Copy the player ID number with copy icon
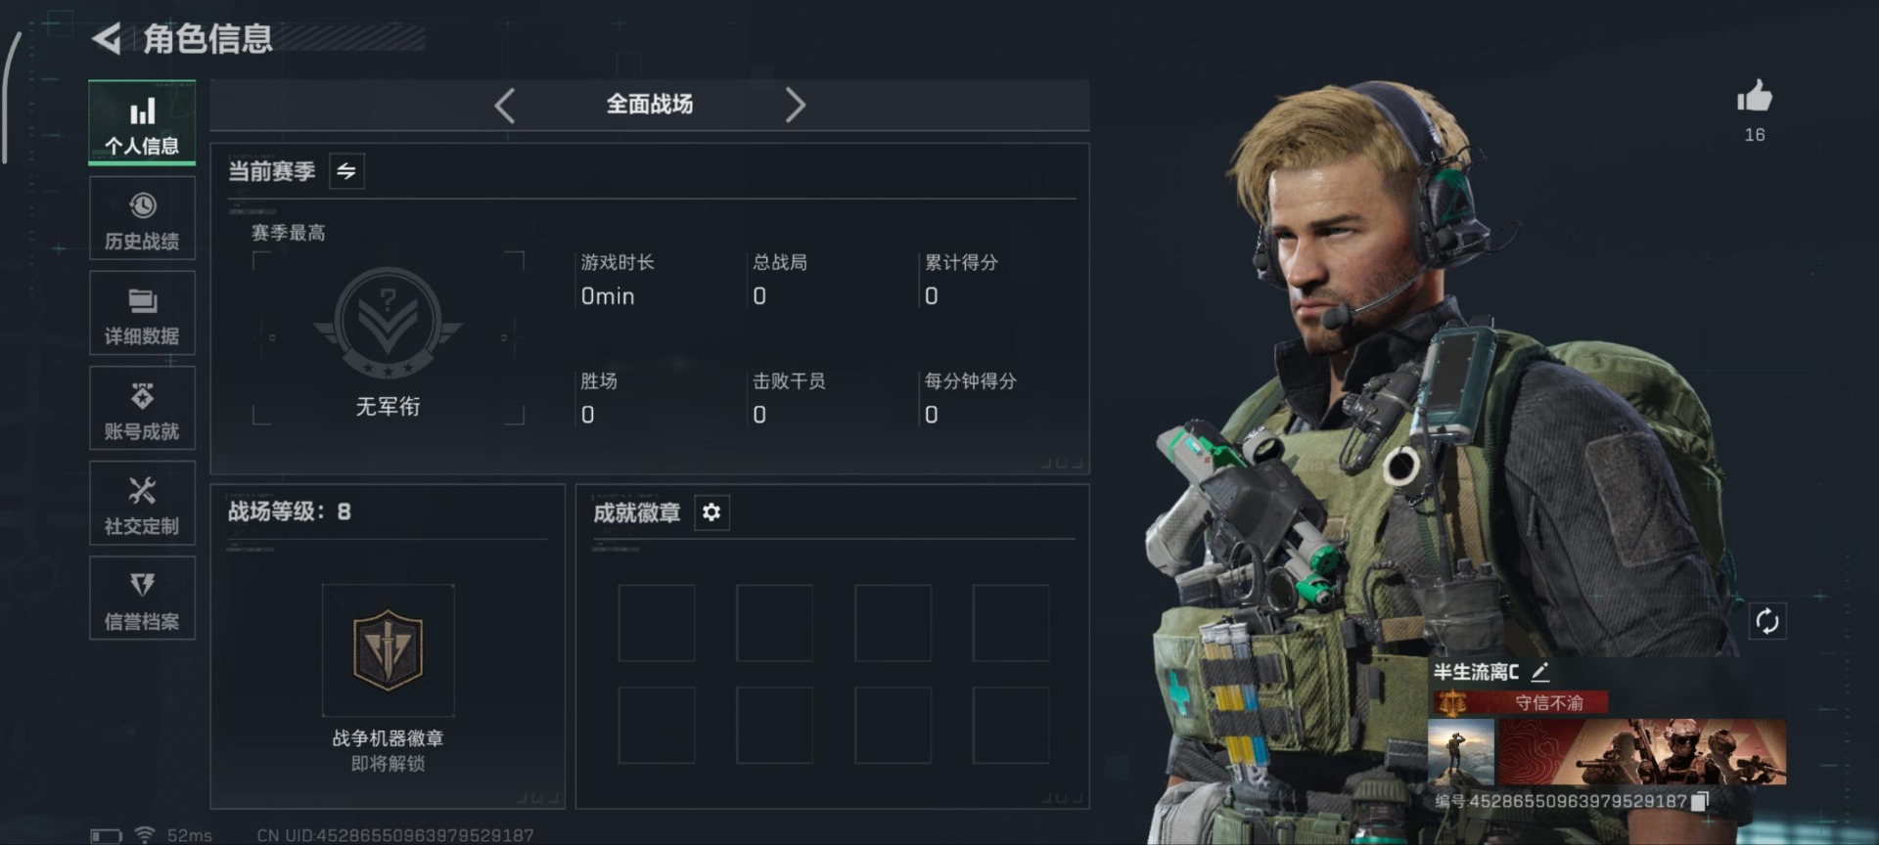Screen dimensions: 1879x845 pyautogui.click(x=1700, y=801)
